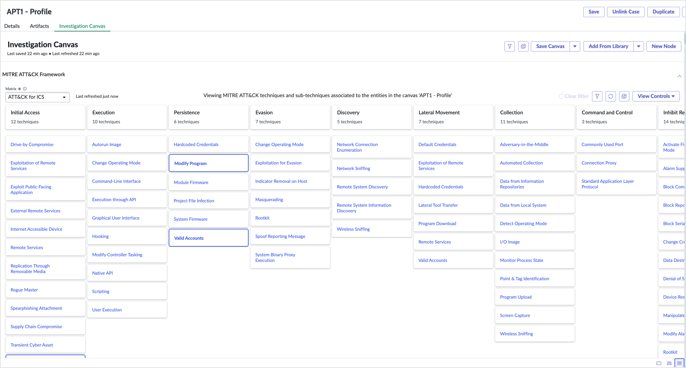The width and height of the screenshot is (686, 368).
Task: Open the Supply Chain Compromise technique
Action: [x=45, y=326]
